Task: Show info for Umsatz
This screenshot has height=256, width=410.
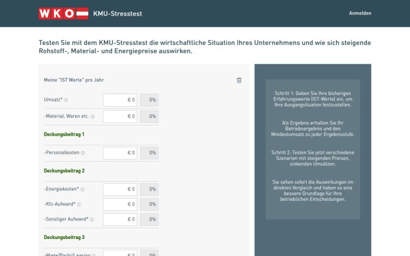Action: (66, 100)
